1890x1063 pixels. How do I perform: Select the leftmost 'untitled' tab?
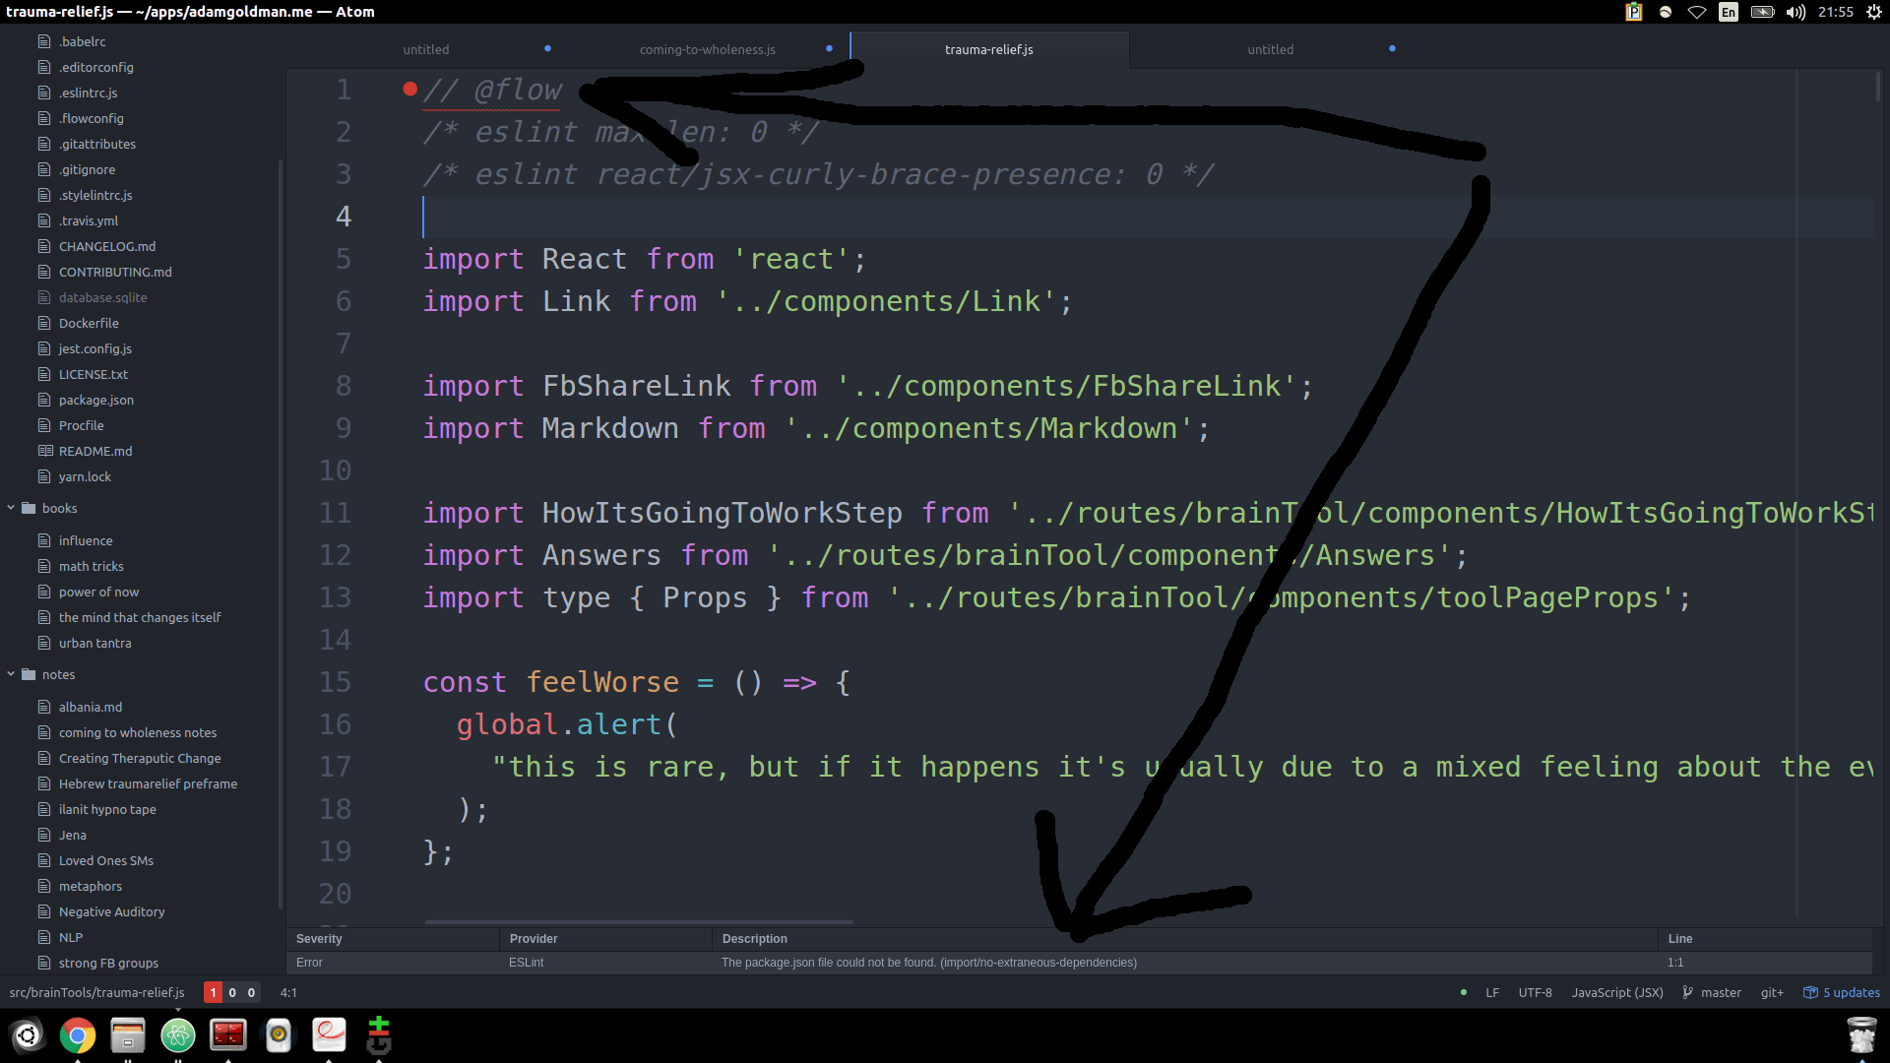(425, 49)
